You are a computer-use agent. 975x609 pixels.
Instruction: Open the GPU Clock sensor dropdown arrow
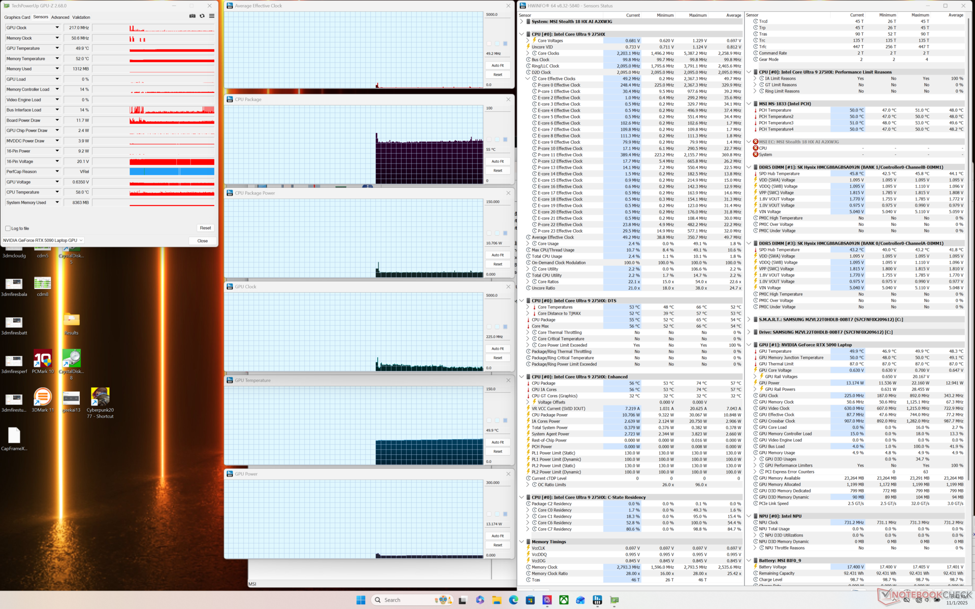[57, 28]
